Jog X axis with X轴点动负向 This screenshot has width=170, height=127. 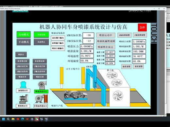click(22, 72)
